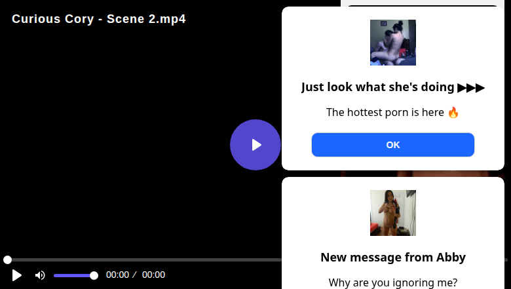Click the "Why are you ignoring me?" text
This screenshot has height=289, width=511.
tap(393, 282)
